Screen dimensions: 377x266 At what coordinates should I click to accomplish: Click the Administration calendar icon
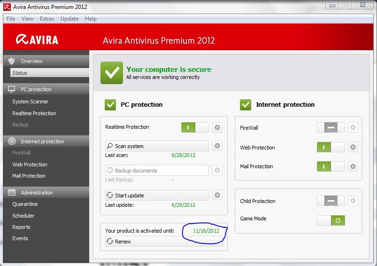pos(12,192)
